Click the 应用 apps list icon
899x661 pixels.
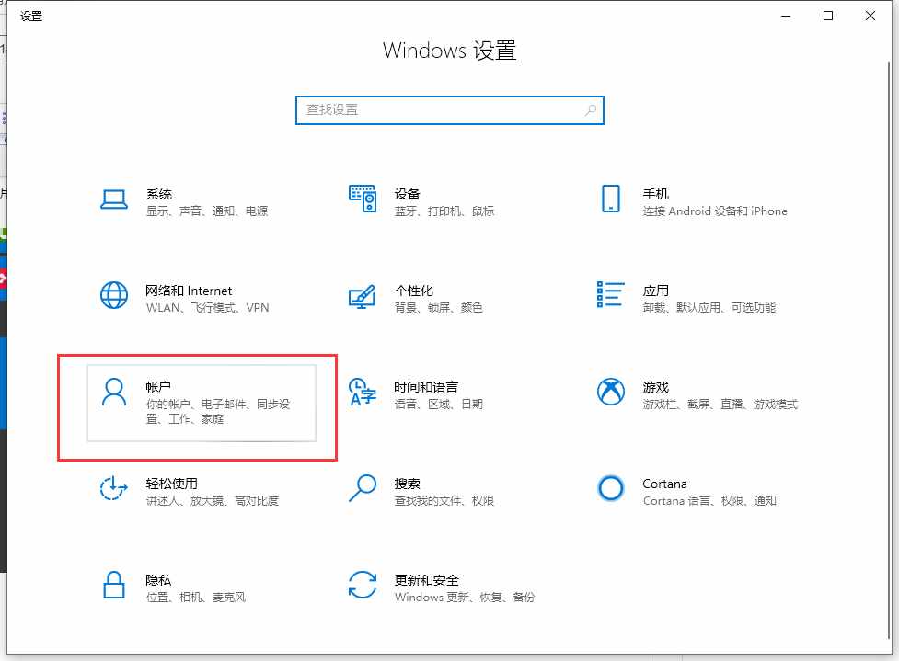point(611,294)
